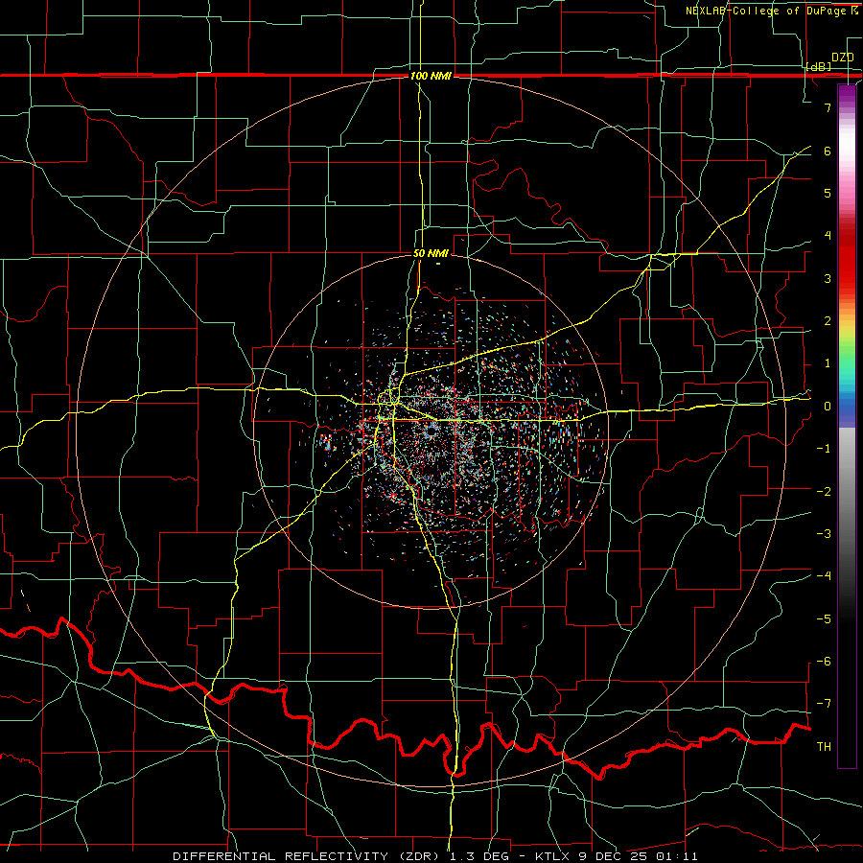Click the 9 DEC 25 date text
The image size is (863, 863).
point(615,856)
